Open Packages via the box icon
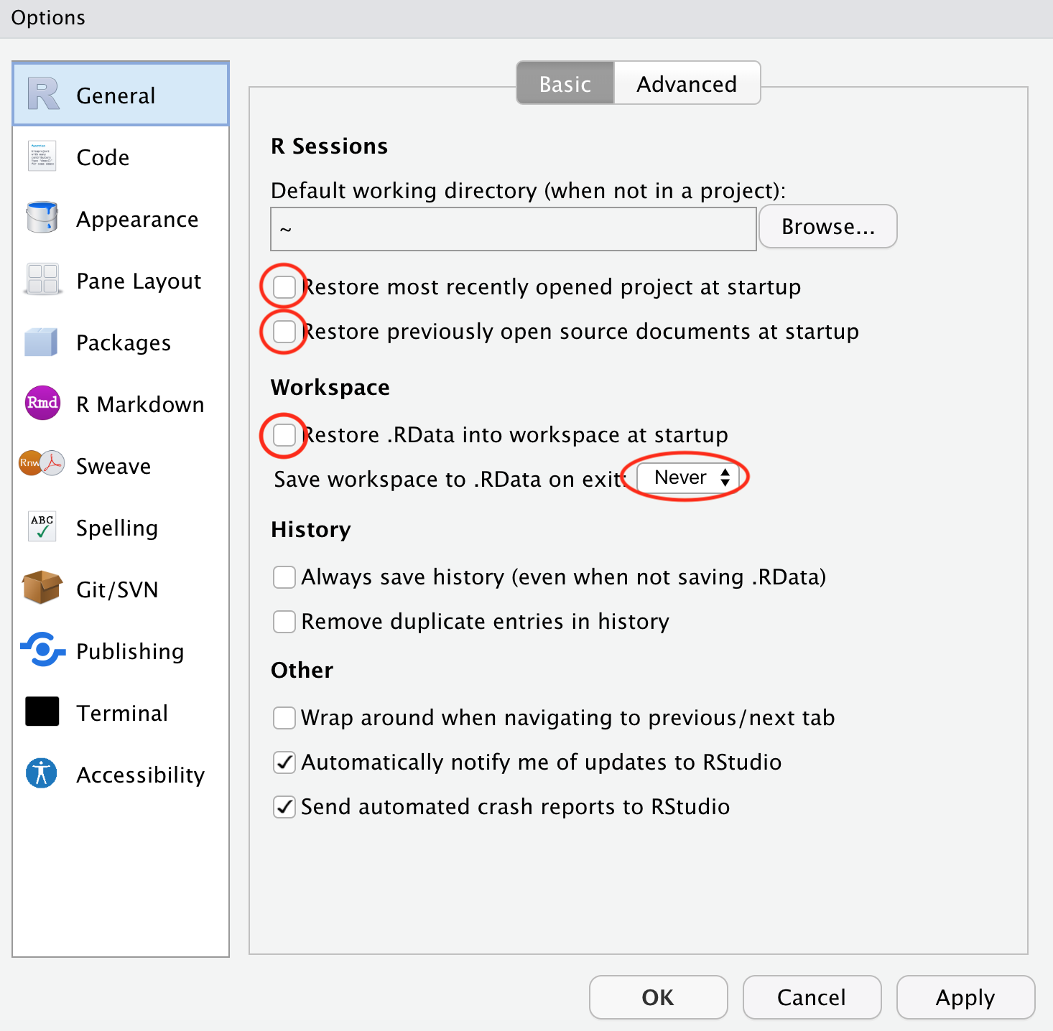1053x1031 pixels. (x=42, y=342)
